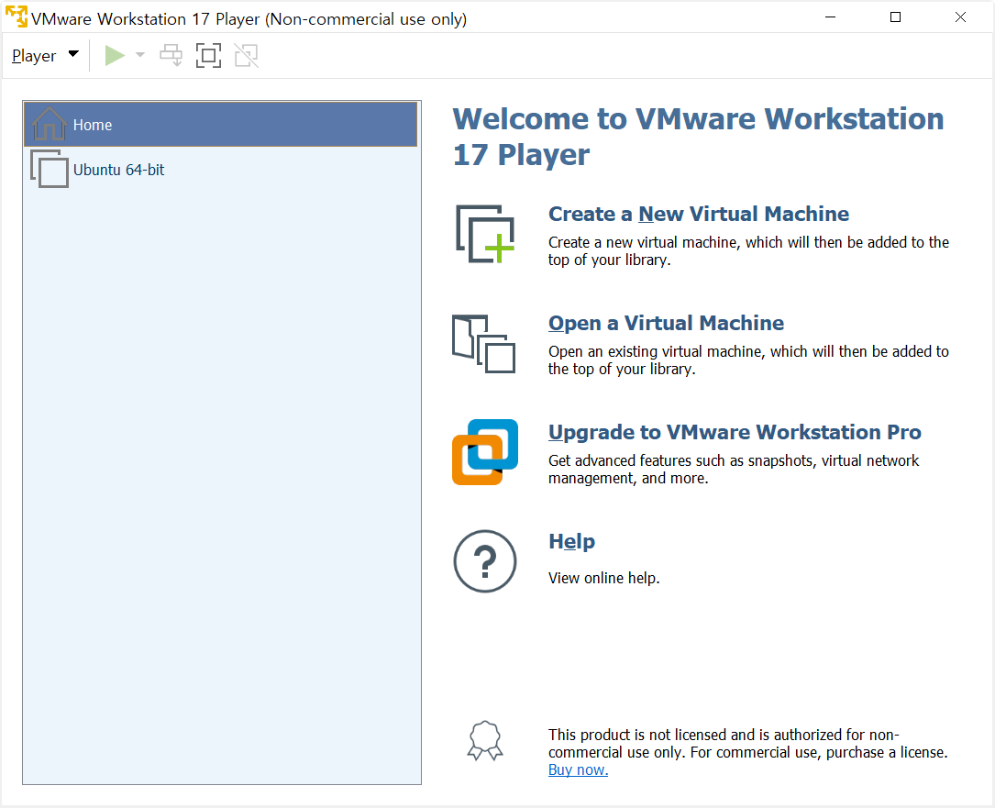
Task: Click the green Power On play button
Action: coord(115,56)
